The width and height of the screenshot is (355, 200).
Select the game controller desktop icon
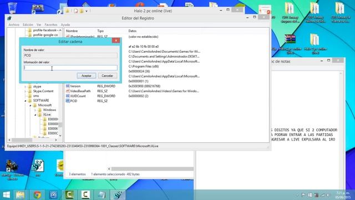click(37, 9)
